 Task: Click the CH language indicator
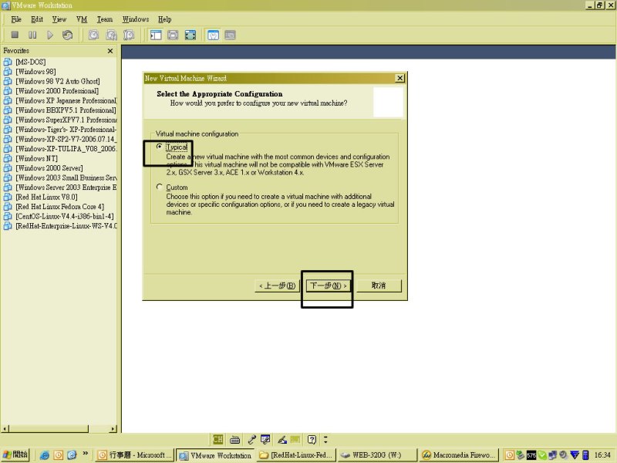(217, 439)
